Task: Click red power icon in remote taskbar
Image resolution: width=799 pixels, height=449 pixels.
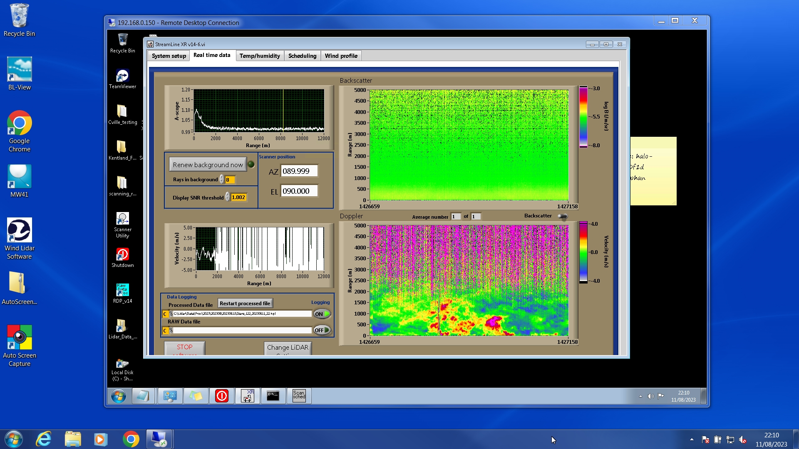Action: click(222, 395)
